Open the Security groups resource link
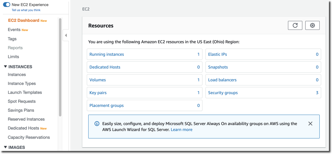The image size is (332, 154). click(x=223, y=93)
